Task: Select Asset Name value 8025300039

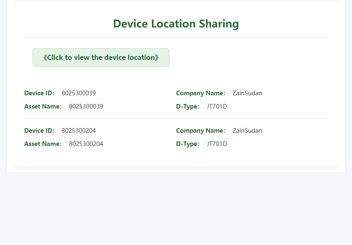Action: (x=86, y=106)
